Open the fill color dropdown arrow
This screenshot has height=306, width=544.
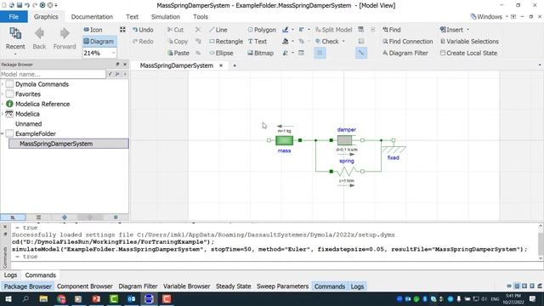click(292, 42)
